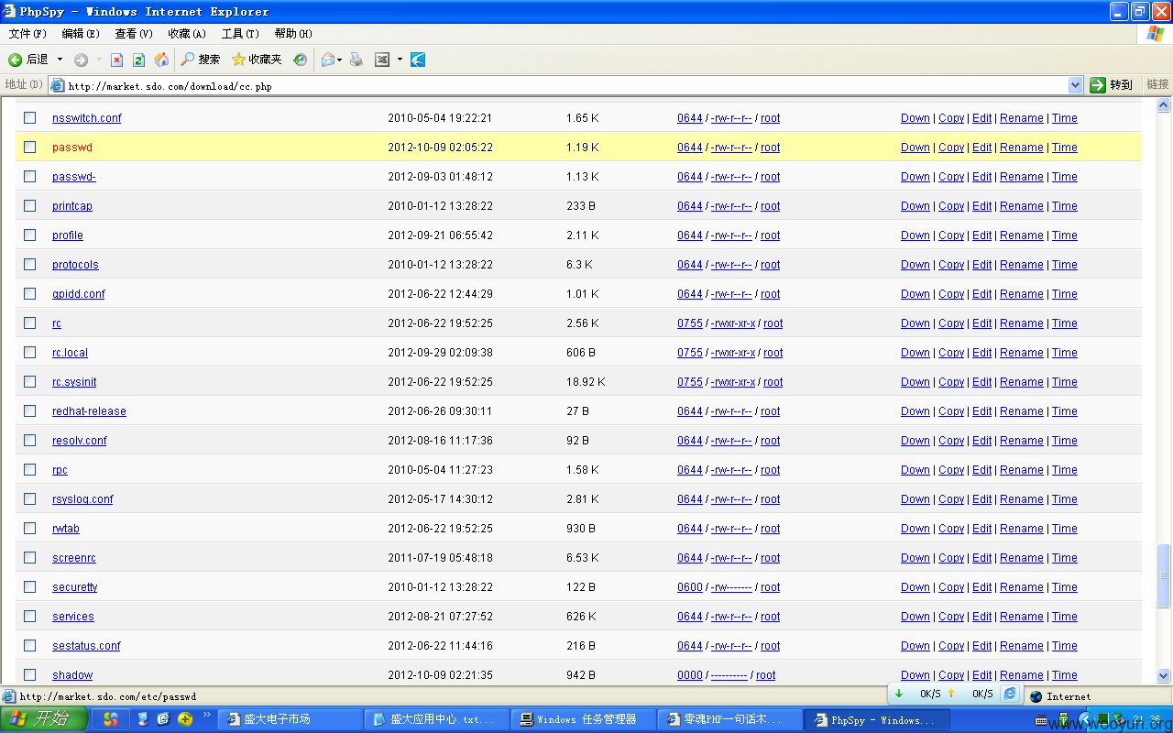The width and height of the screenshot is (1173, 733).
Task: Click the Stop loading icon
Action: click(x=116, y=60)
